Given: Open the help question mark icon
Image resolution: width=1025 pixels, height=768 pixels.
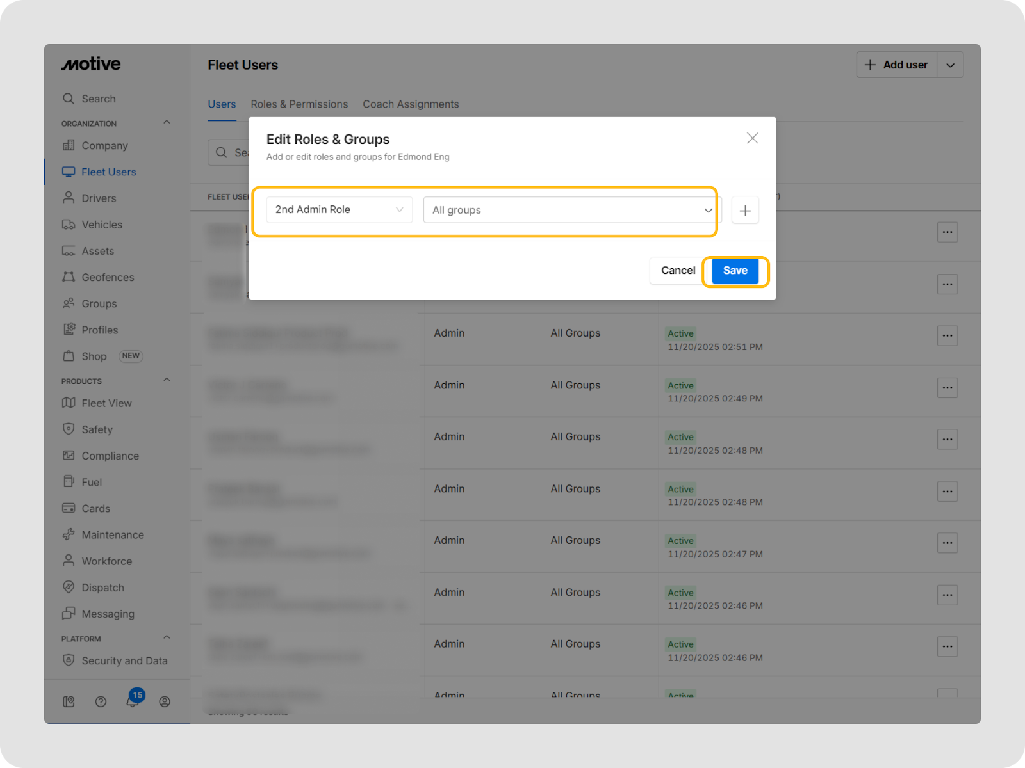Looking at the screenshot, I should (101, 701).
